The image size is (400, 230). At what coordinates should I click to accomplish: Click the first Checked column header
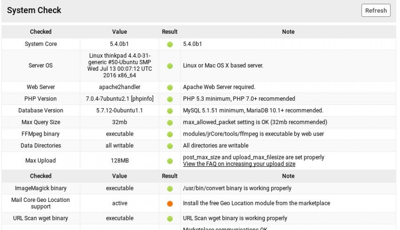(41, 32)
